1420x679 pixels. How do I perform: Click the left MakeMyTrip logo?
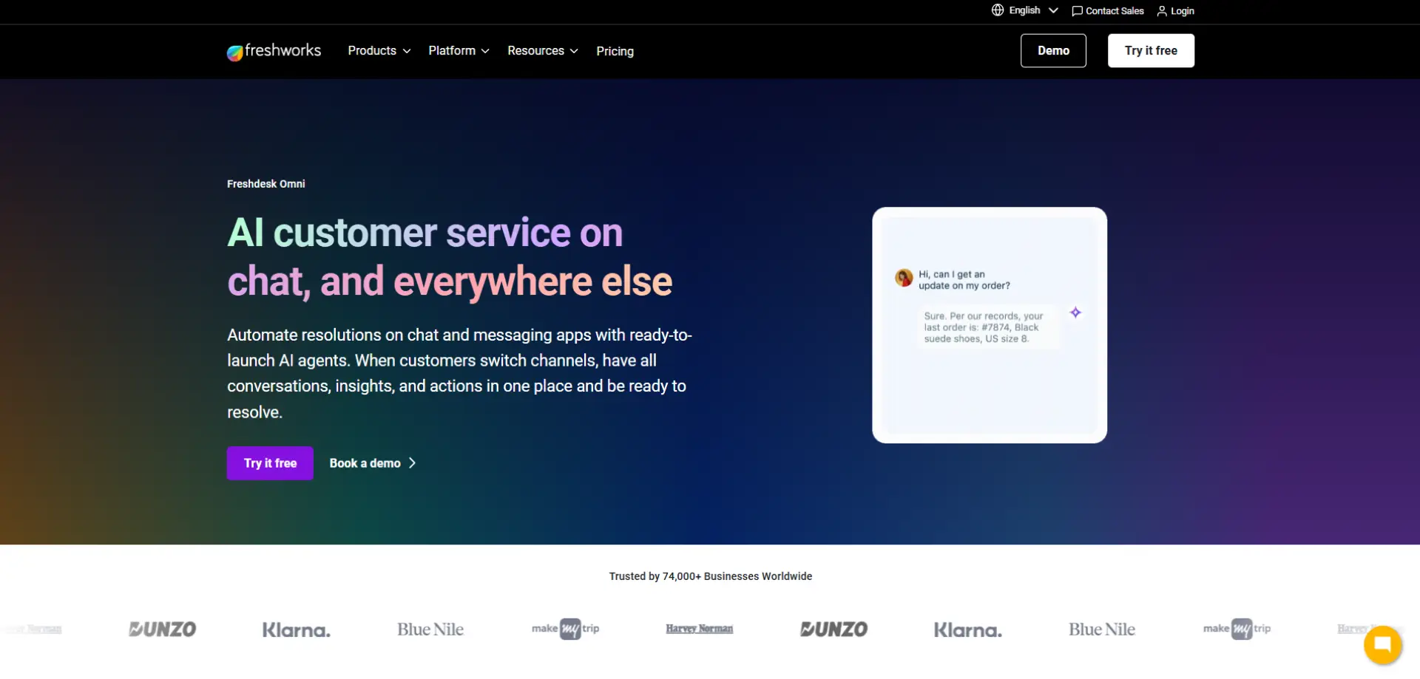565,629
